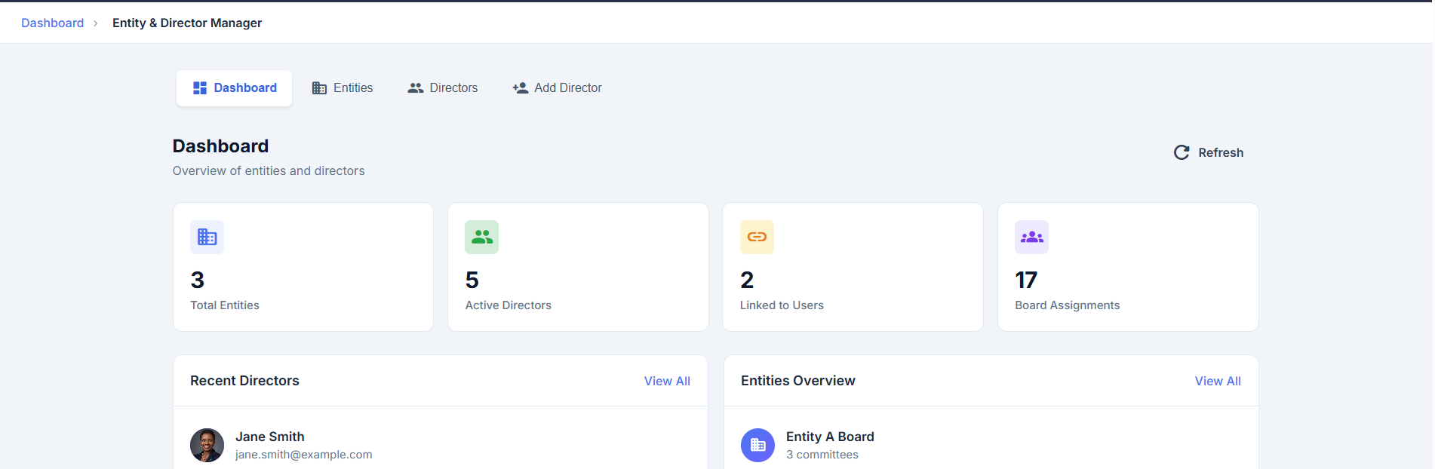Open View All in Recent Directors
Image resolution: width=1435 pixels, height=469 pixels.
pos(667,381)
